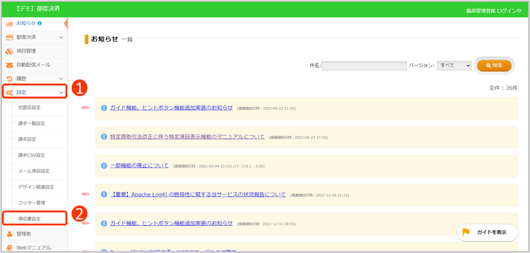Image resolution: width=530 pixels, height=253 pixels.
Task: Click the 設定 gears icon
Action: click(x=9, y=92)
